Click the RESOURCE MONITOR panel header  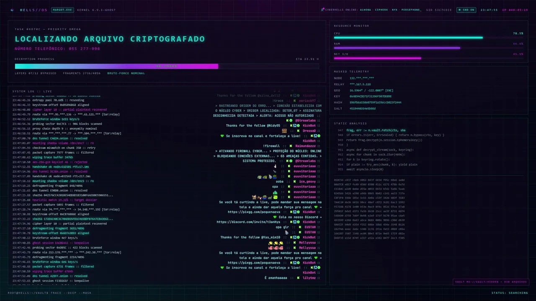(351, 26)
